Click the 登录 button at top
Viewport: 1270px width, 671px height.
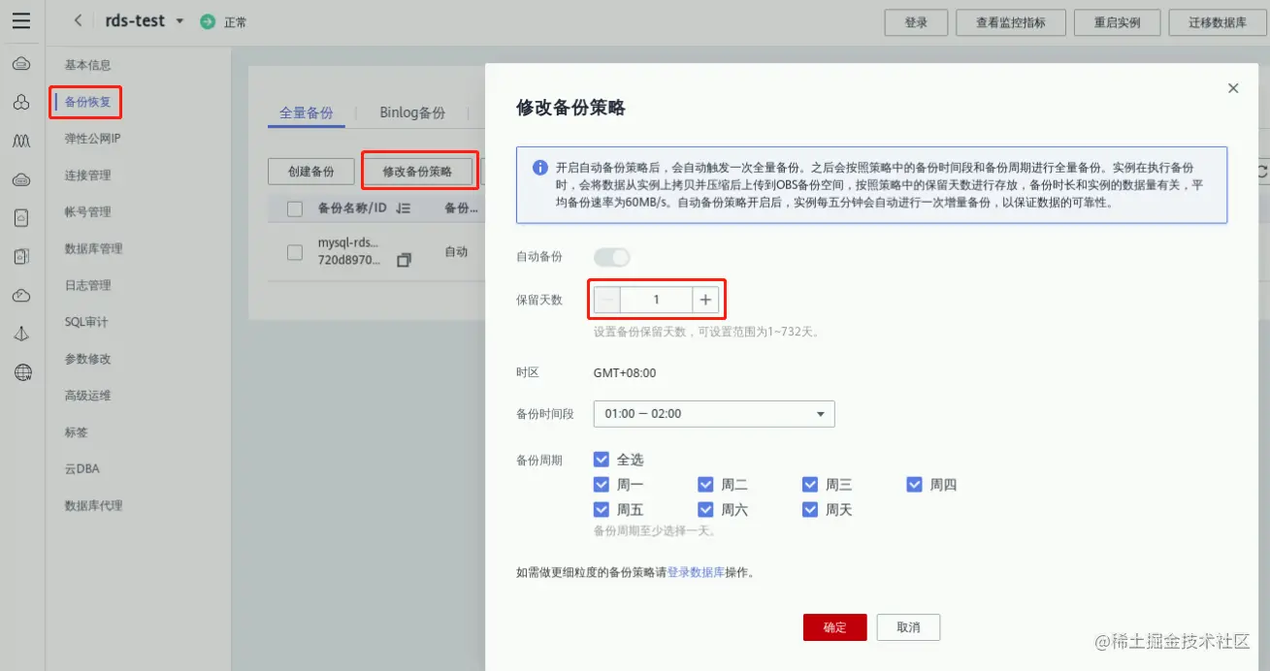pos(916,22)
